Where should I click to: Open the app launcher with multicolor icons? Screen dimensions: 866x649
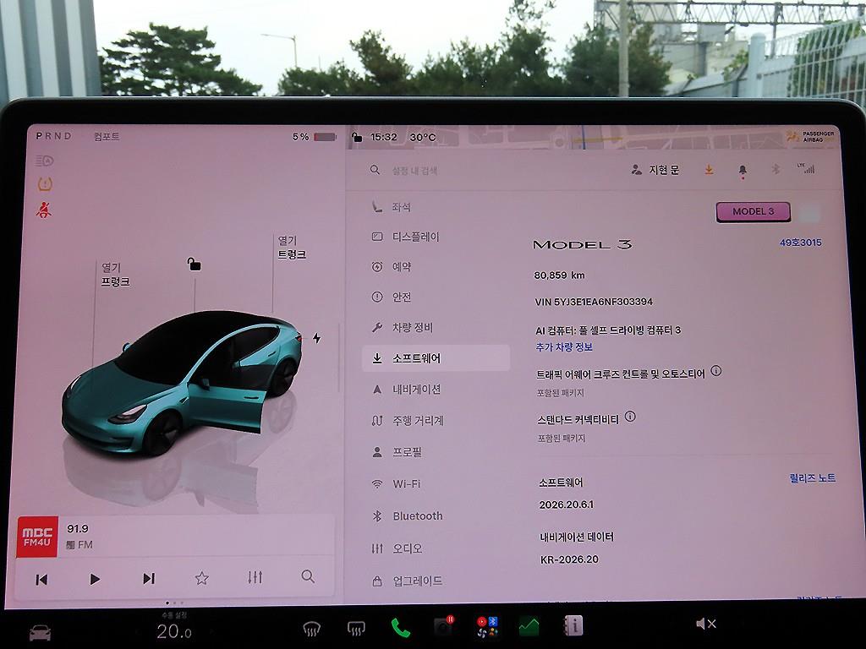[x=487, y=627]
